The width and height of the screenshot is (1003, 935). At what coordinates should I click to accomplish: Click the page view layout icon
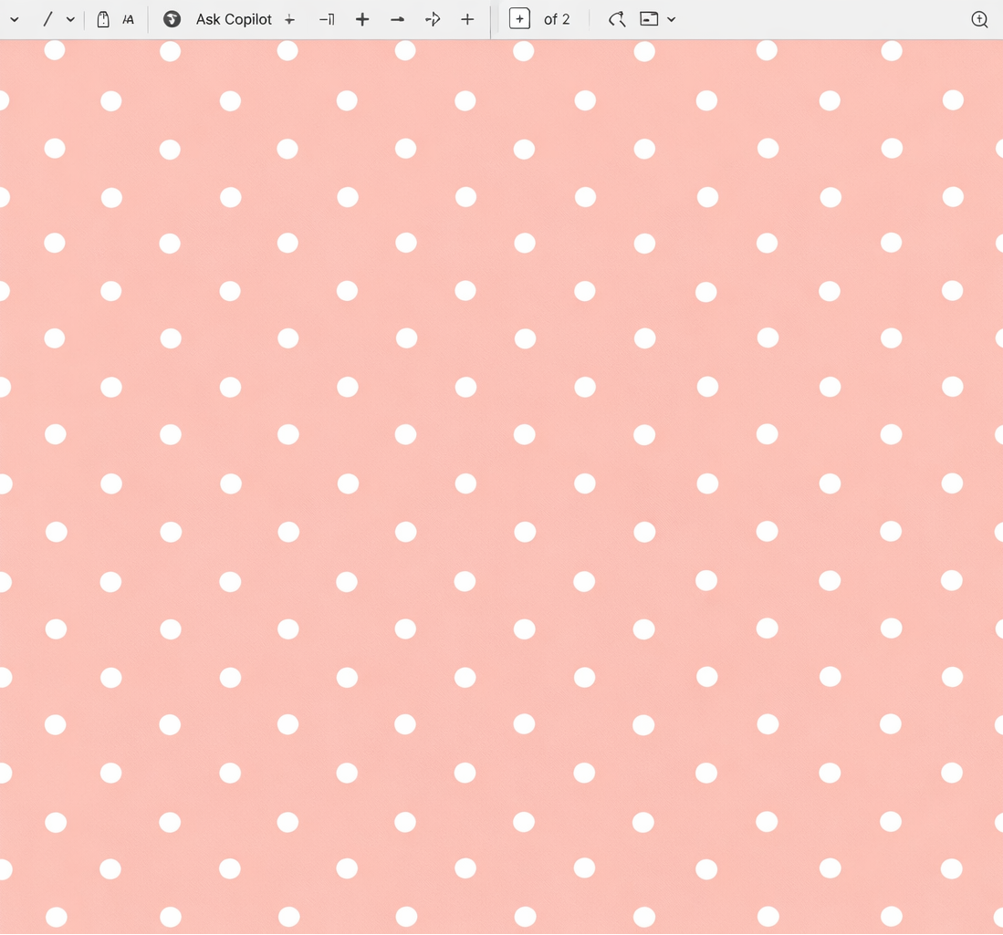pyautogui.click(x=649, y=19)
